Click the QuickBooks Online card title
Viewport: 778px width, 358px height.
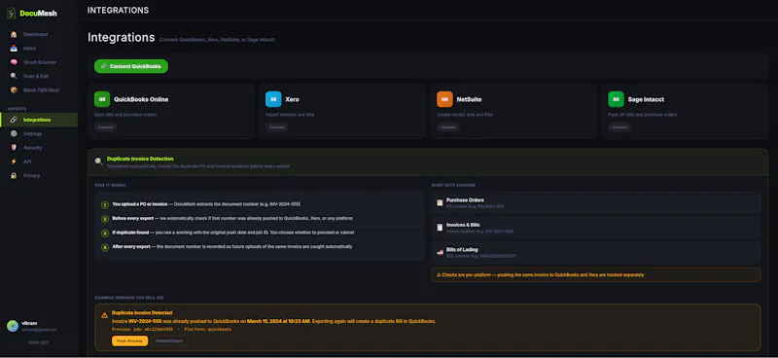click(141, 99)
